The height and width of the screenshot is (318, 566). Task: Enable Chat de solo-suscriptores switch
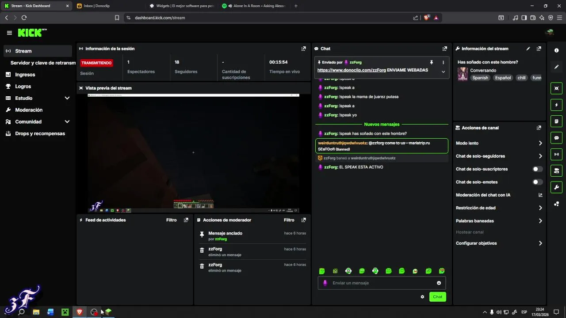click(x=537, y=169)
